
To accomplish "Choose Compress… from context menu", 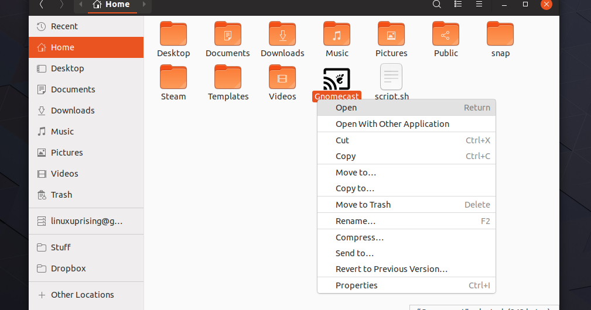I will 360,237.
